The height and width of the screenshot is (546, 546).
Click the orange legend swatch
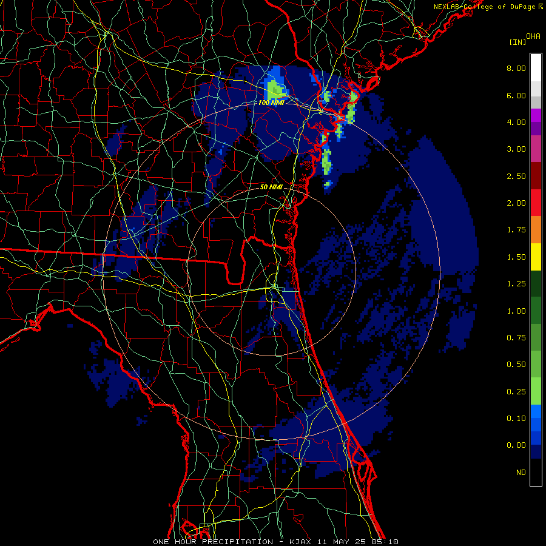point(536,229)
